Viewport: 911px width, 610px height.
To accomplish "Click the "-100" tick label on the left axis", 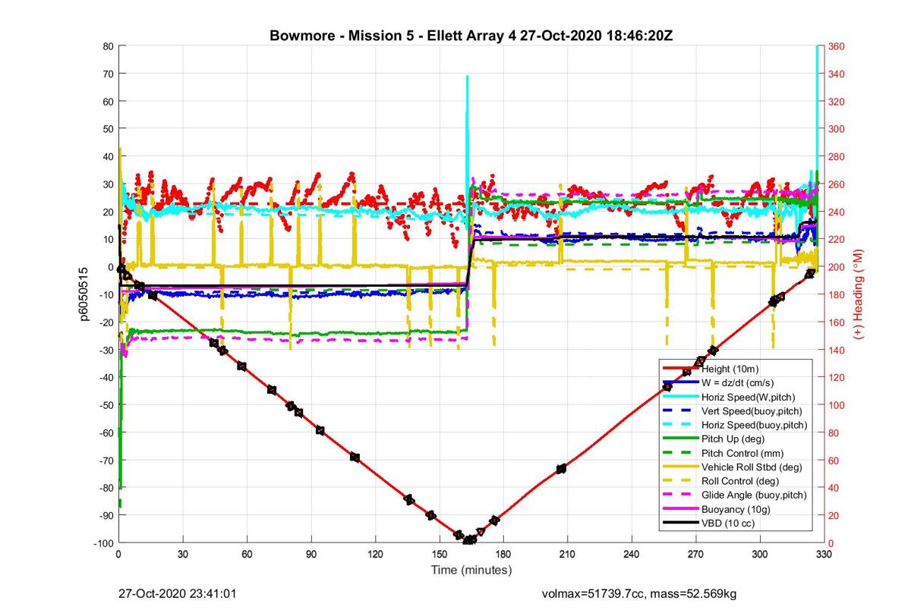I will [x=104, y=543].
